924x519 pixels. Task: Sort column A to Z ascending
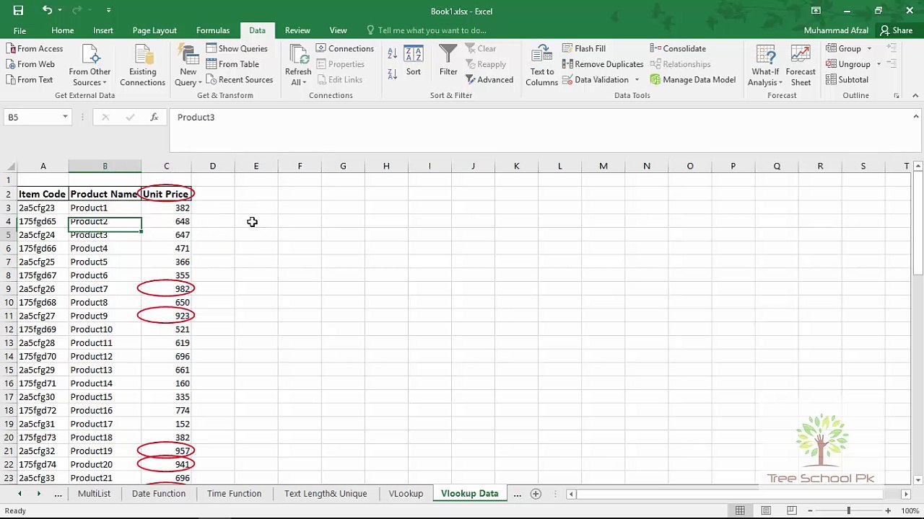click(392, 53)
